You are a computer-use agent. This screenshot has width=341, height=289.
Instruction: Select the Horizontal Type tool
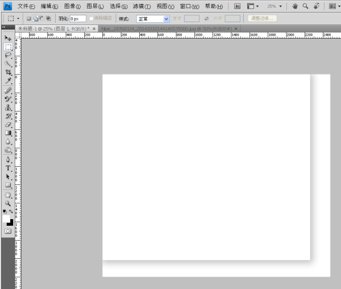(8, 168)
